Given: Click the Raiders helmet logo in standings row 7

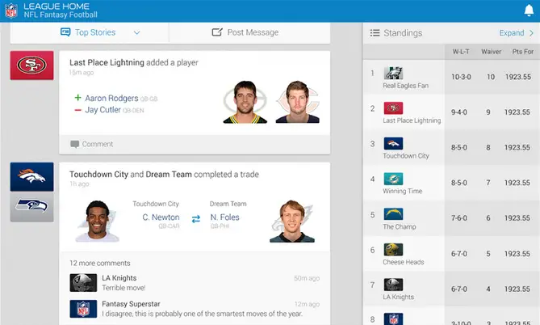Looking at the screenshot, I should point(393,285).
